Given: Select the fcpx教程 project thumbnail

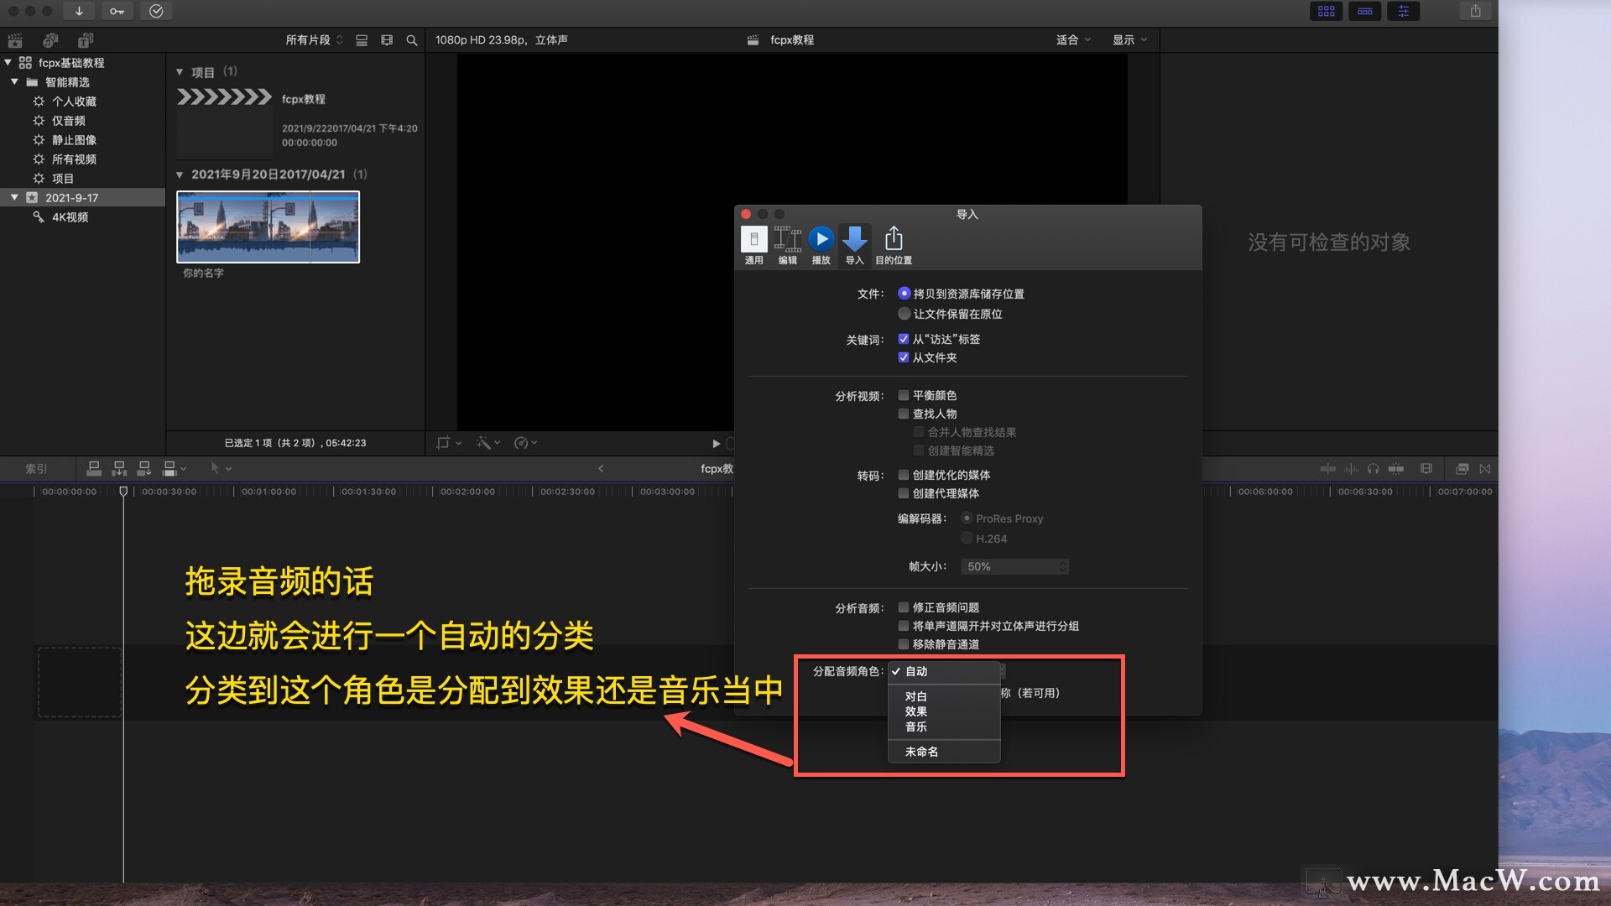Looking at the screenshot, I should (224, 123).
